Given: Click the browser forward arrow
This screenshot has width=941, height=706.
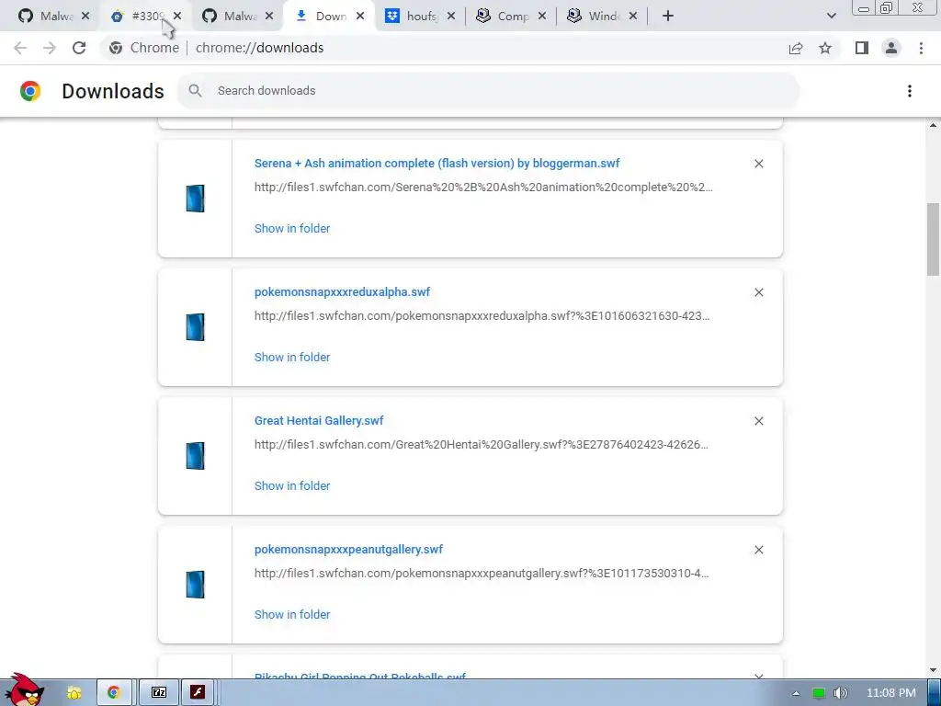Looking at the screenshot, I should coord(50,48).
